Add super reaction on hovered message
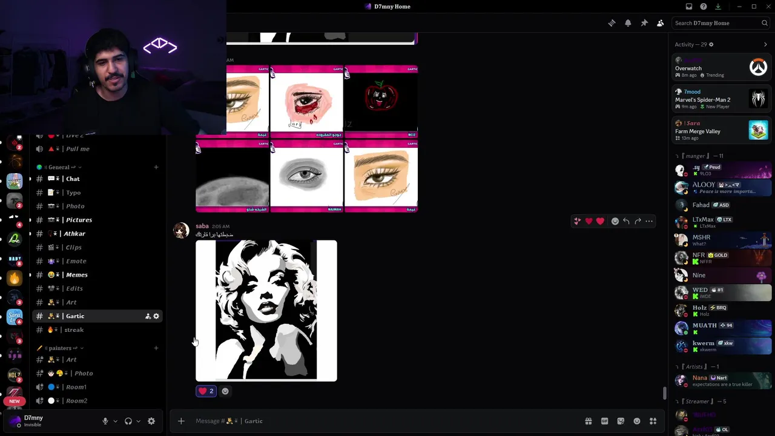The image size is (775, 436). 578,221
